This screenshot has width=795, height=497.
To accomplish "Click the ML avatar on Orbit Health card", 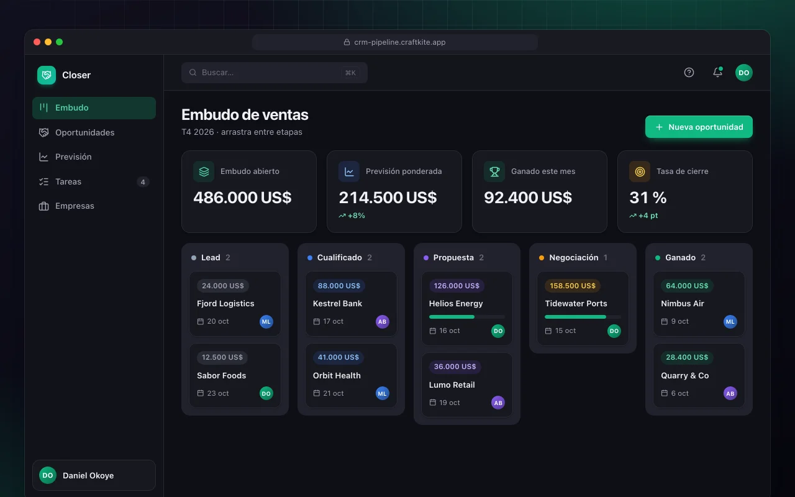I will coord(383,393).
